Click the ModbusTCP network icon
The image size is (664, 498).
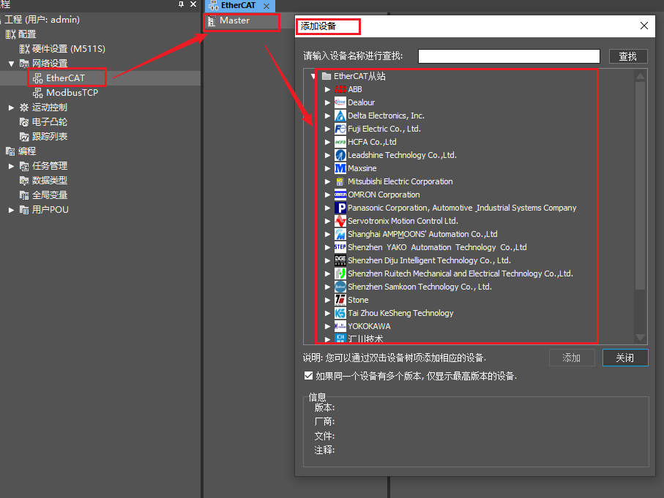pyautogui.click(x=38, y=93)
